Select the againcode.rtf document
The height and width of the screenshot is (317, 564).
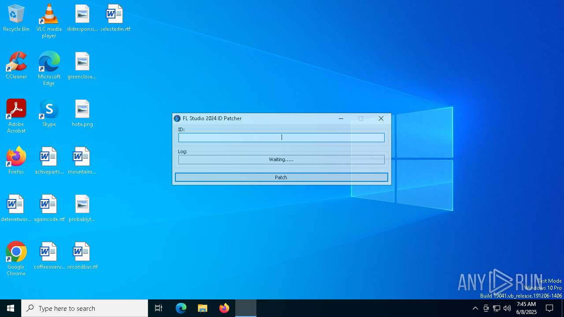pyautogui.click(x=49, y=209)
